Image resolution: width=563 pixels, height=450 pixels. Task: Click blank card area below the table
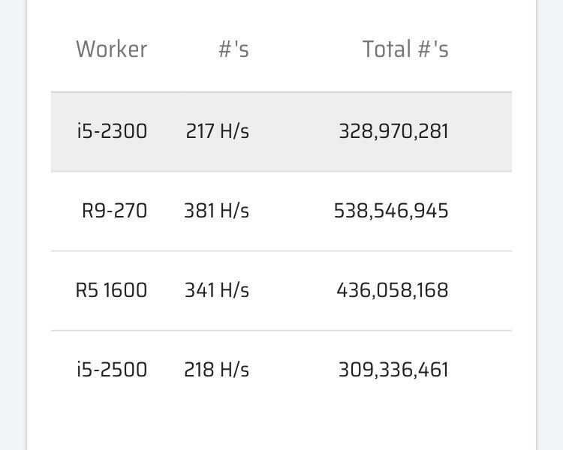point(281,430)
